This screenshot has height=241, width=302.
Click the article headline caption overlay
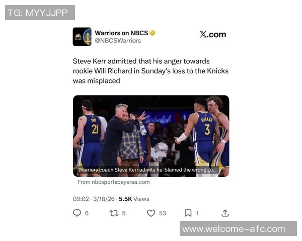pos(147,170)
